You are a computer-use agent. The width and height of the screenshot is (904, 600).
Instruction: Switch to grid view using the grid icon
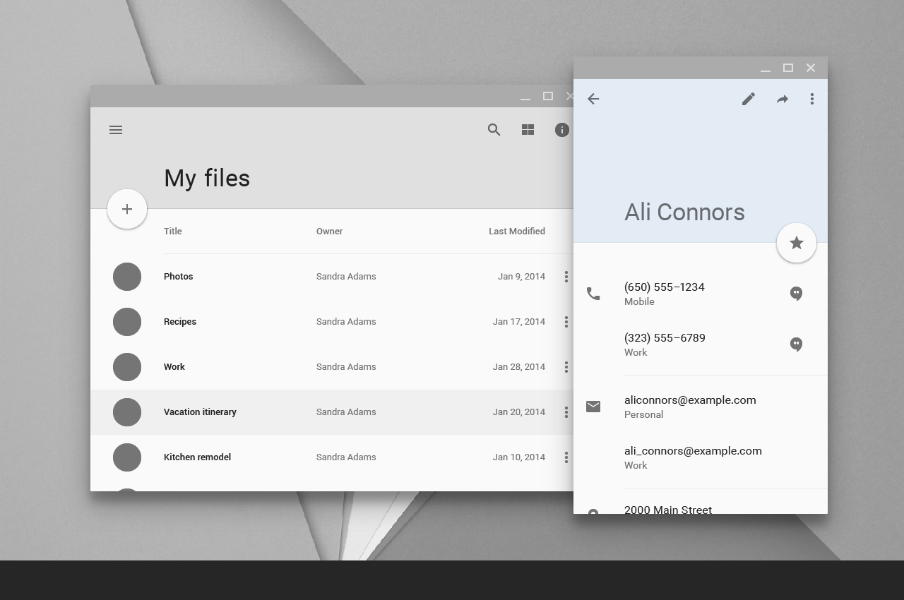click(528, 130)
